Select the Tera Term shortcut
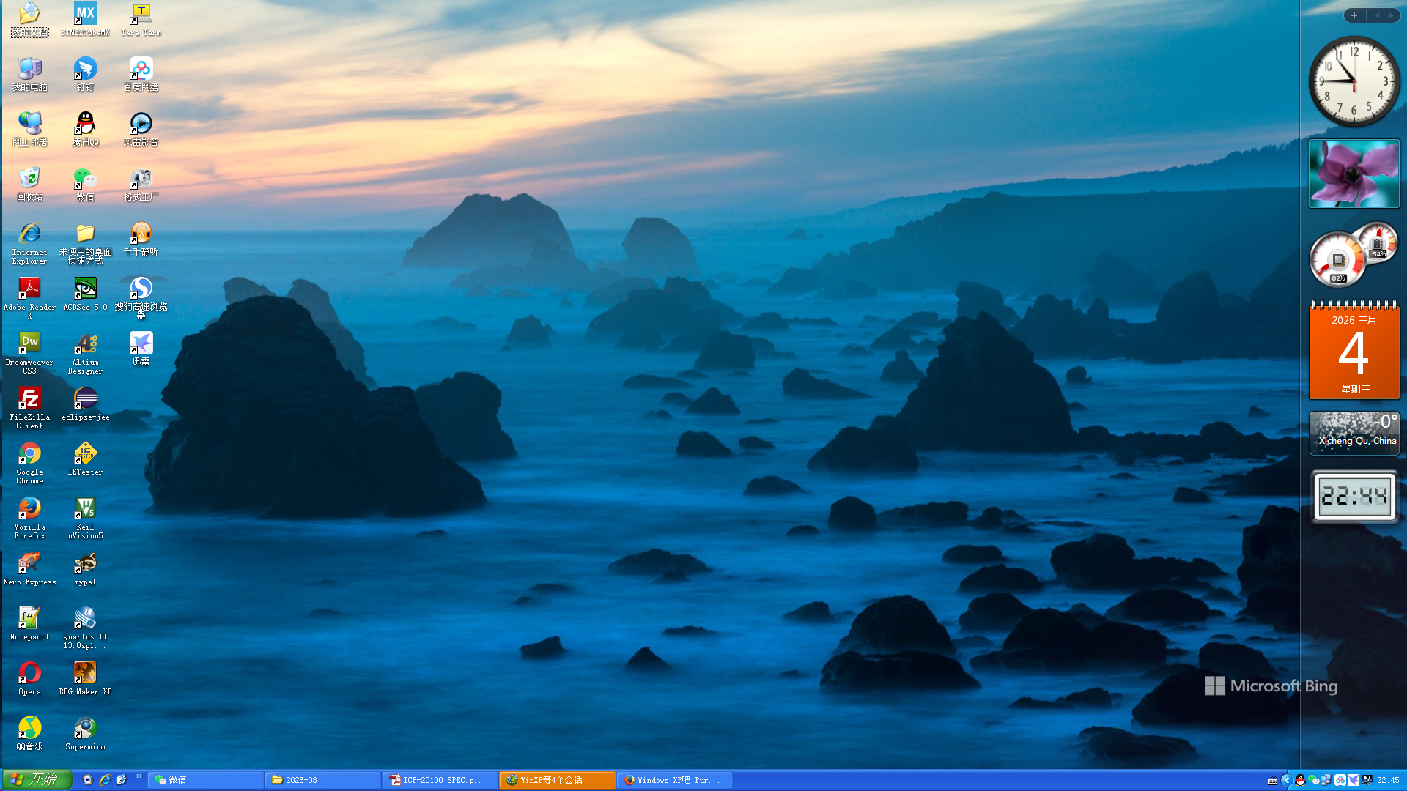This screenshot has height=791, width=1407. pyautogui.click(x=141, y=15)
